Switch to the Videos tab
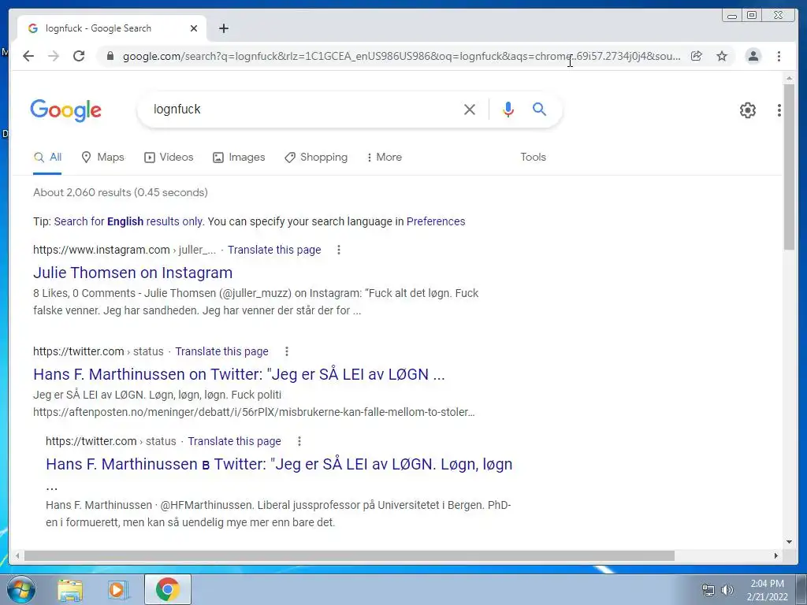The height and width of the screenshot is (605, 807). (169, 158)
